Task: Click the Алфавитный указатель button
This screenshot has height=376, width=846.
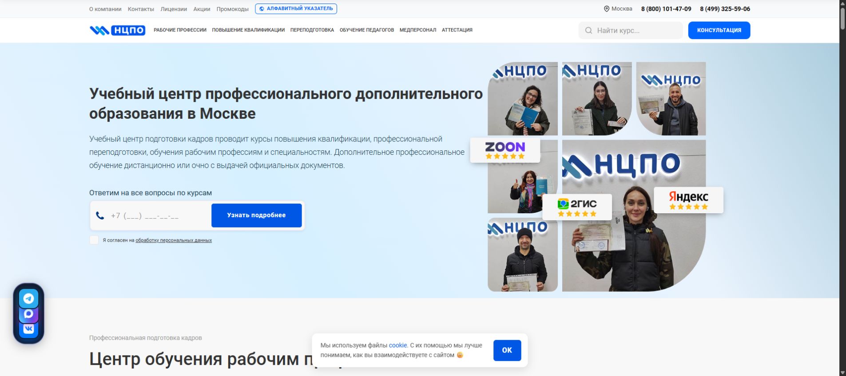Action: 296,9
